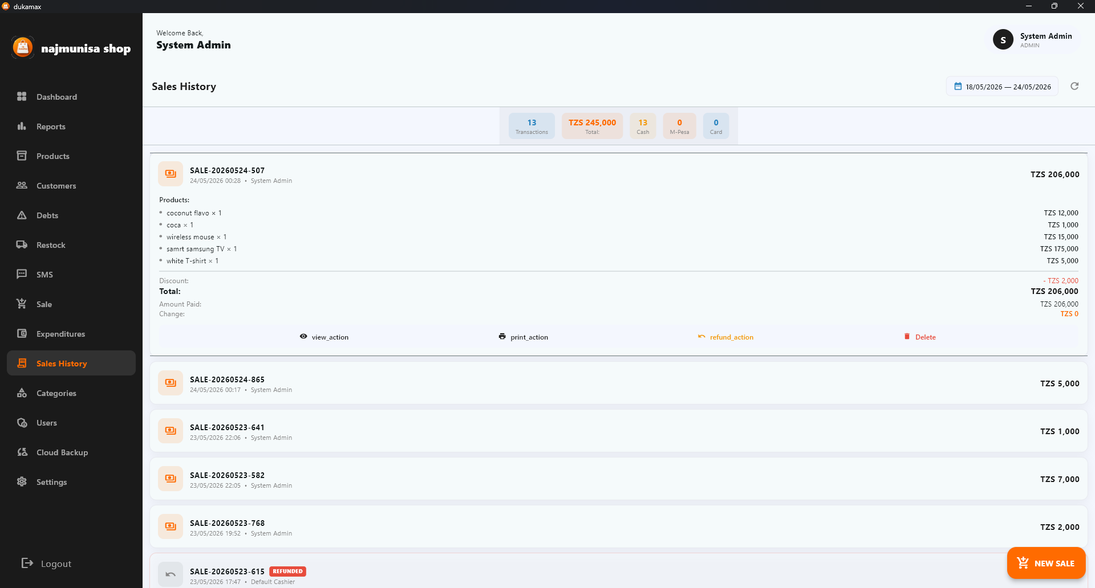Click the System Admin avatar circle
1095x588 pixels.
(x=1003, y=40)
